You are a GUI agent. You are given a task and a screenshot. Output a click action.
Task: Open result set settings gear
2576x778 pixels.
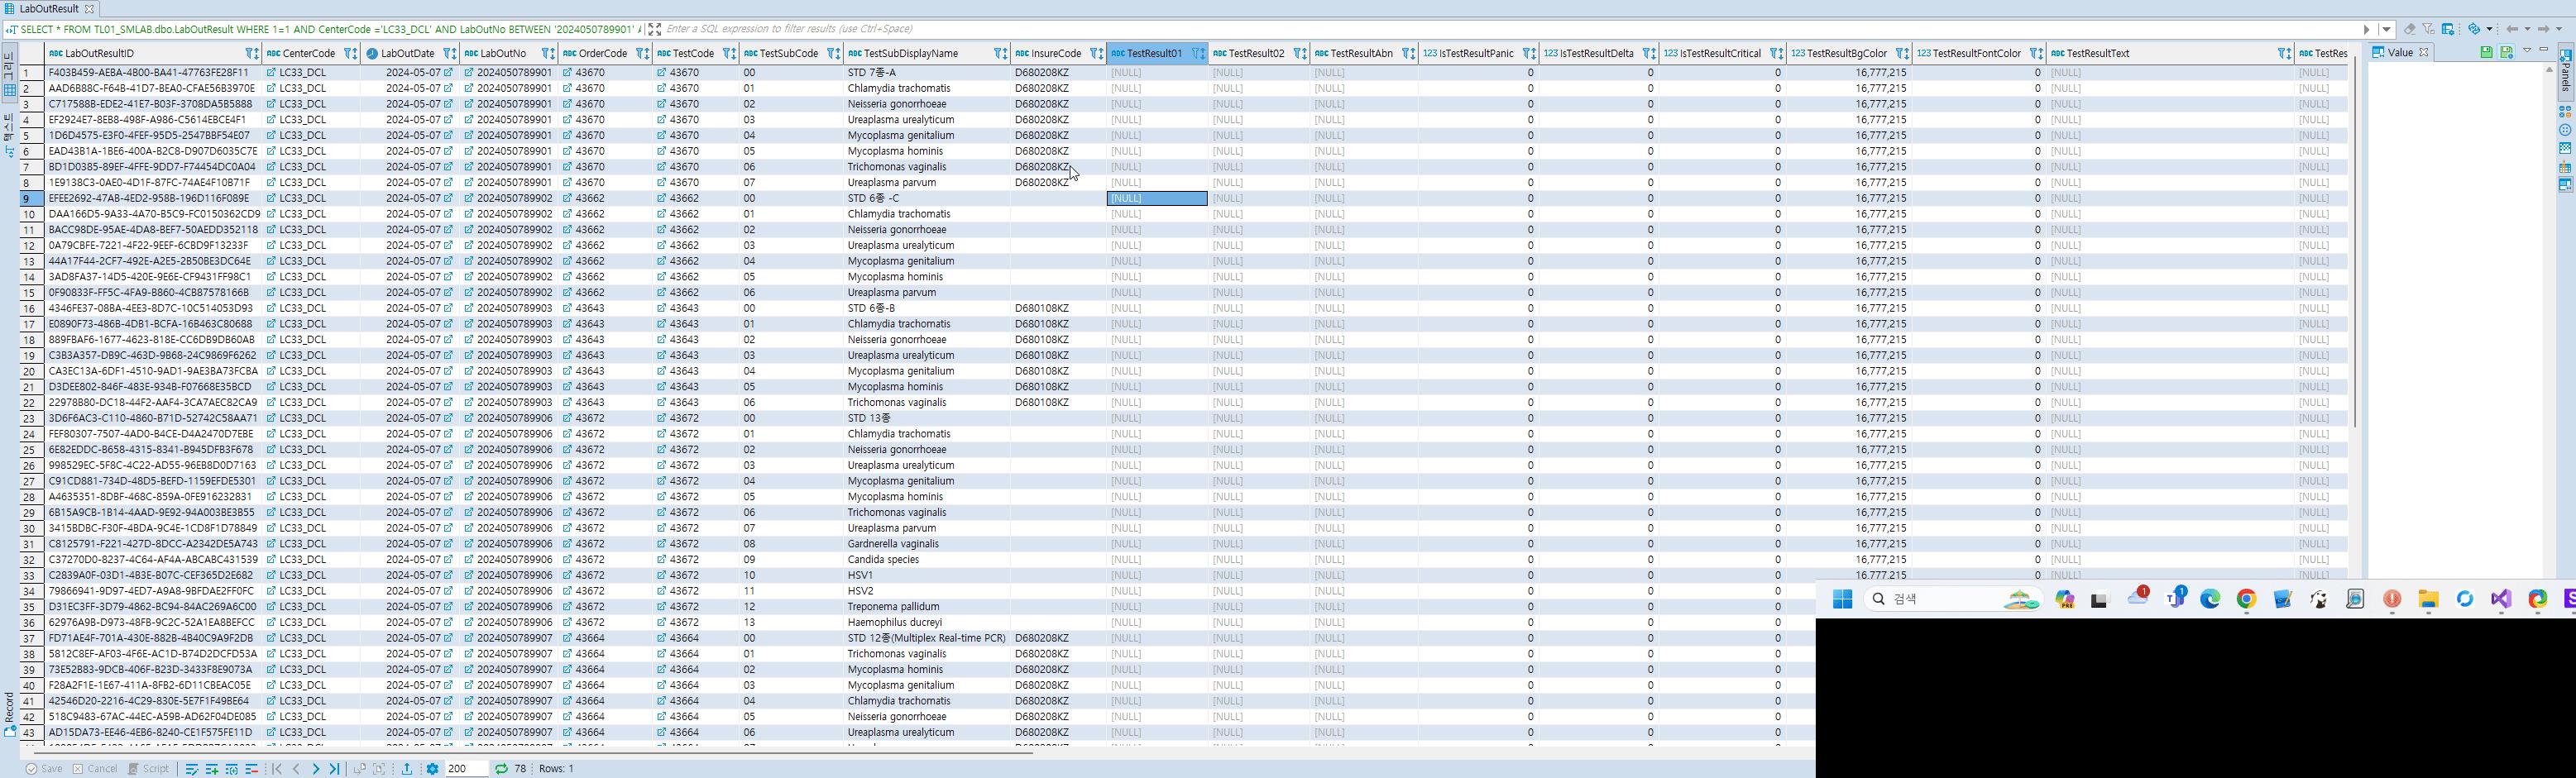432,769
